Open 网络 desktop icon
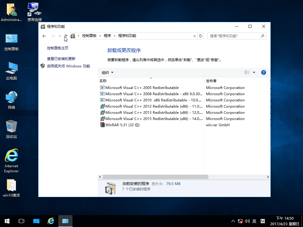 [x=12, y=100]
